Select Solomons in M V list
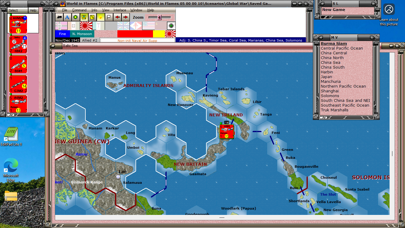 [330, 96]
